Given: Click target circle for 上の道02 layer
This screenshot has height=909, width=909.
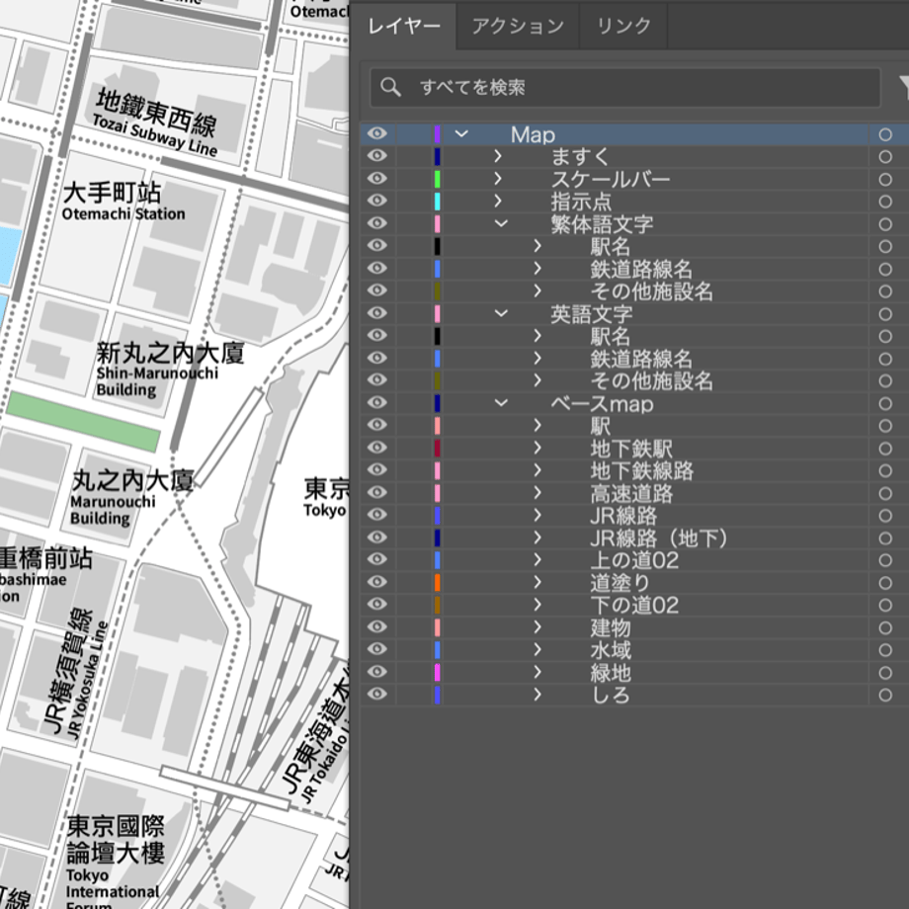Looking at the screenshot, I should 885,560.
